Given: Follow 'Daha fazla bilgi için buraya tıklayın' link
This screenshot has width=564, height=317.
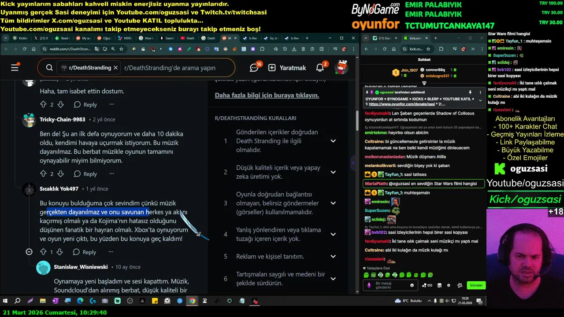Looking at the screenshot, I should click(x=267, y=95).
